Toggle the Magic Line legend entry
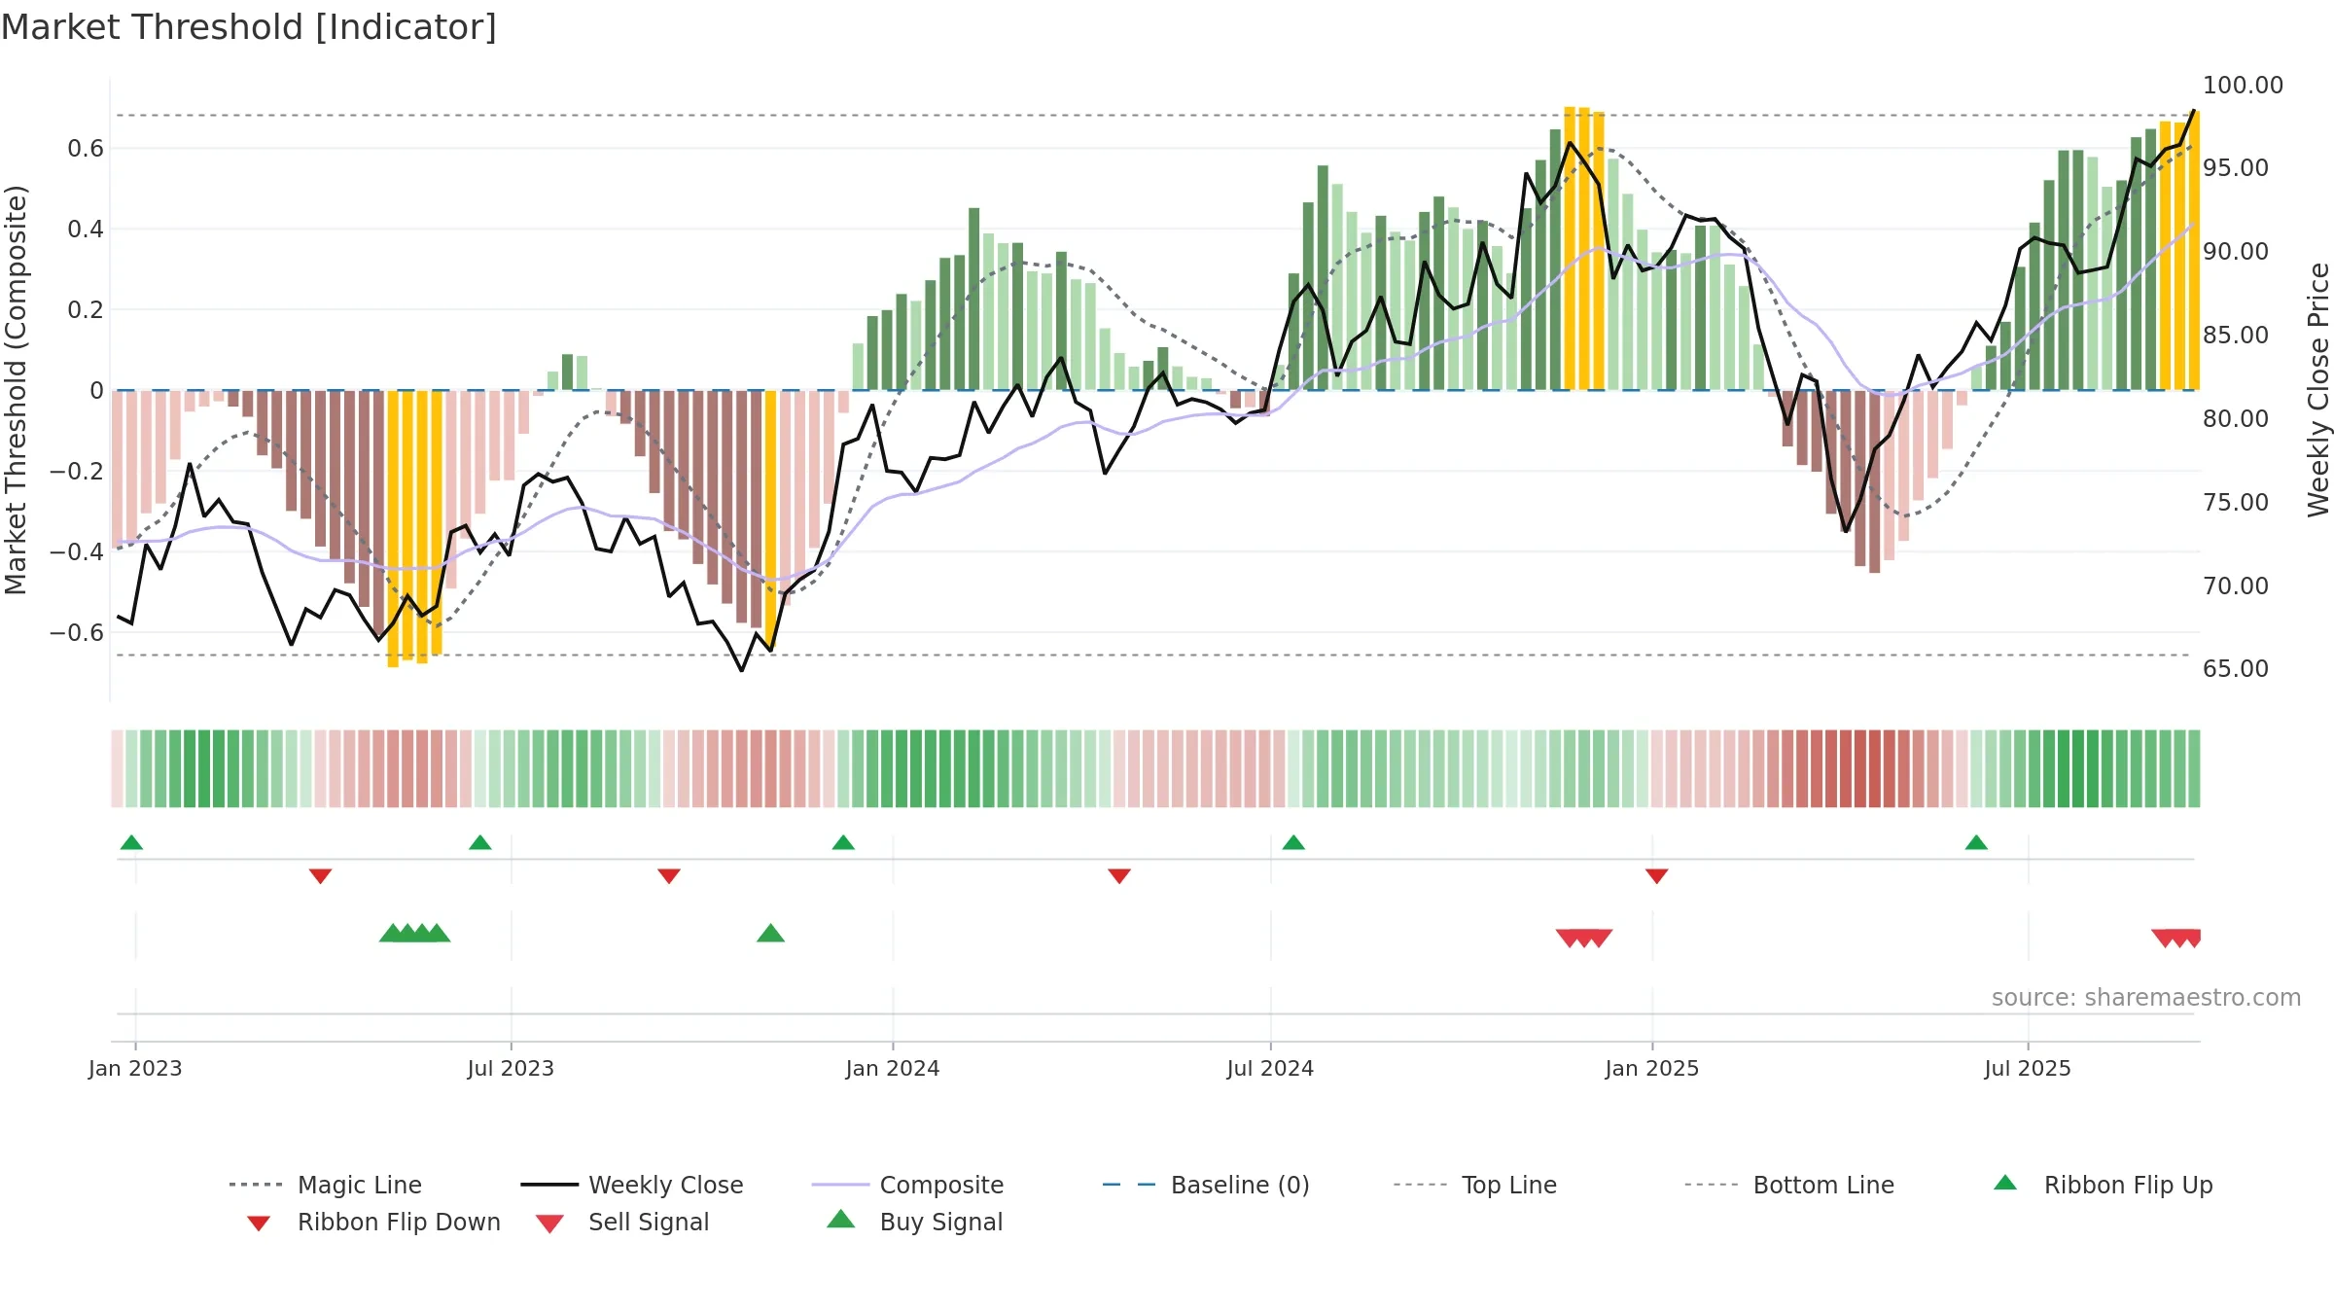This screenshot has width=2334, height=1313. point(326,1185)
